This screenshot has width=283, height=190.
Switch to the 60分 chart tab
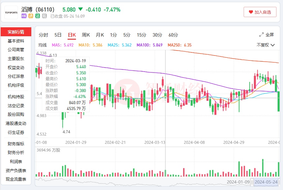pyautogui.click(x=173, y=35)
